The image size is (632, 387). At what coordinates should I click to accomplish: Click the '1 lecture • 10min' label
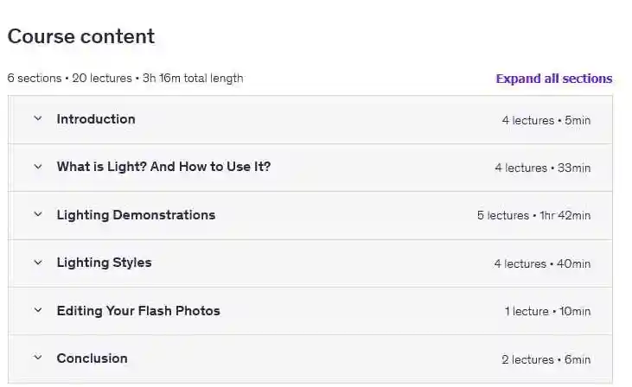(x=547, y=311)
